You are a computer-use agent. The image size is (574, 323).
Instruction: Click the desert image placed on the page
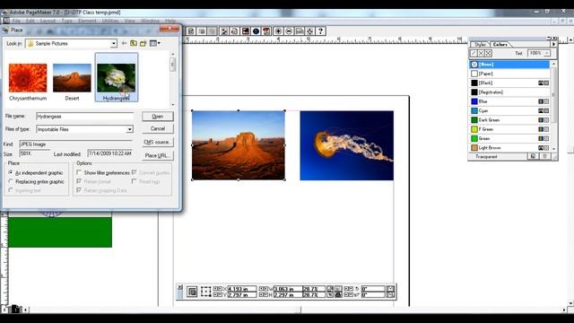[239, 145]
